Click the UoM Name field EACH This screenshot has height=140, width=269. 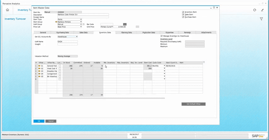68,41
